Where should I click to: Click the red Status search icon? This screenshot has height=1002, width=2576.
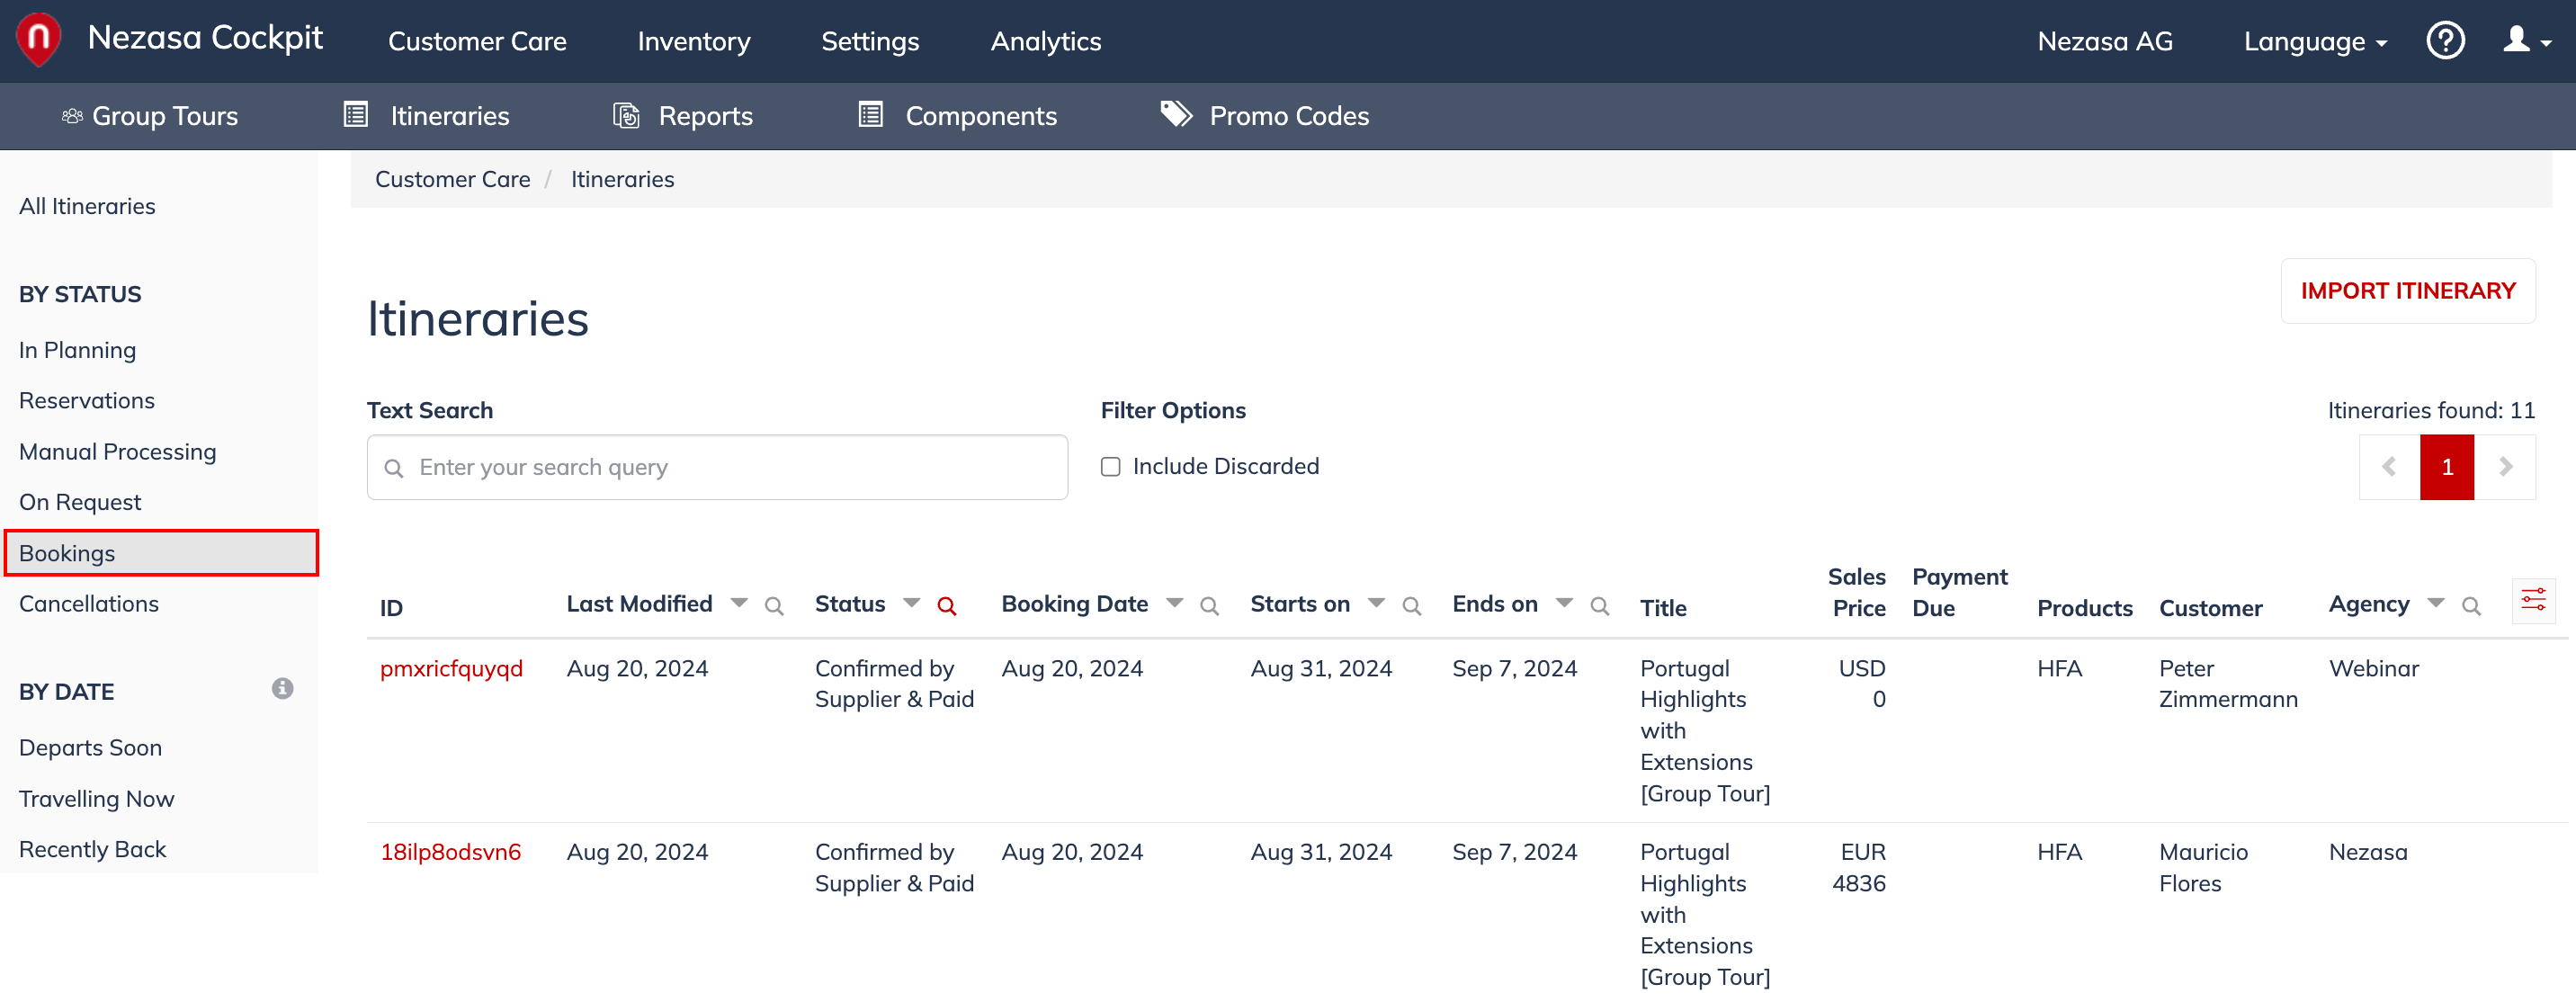(x=946, y=606)
